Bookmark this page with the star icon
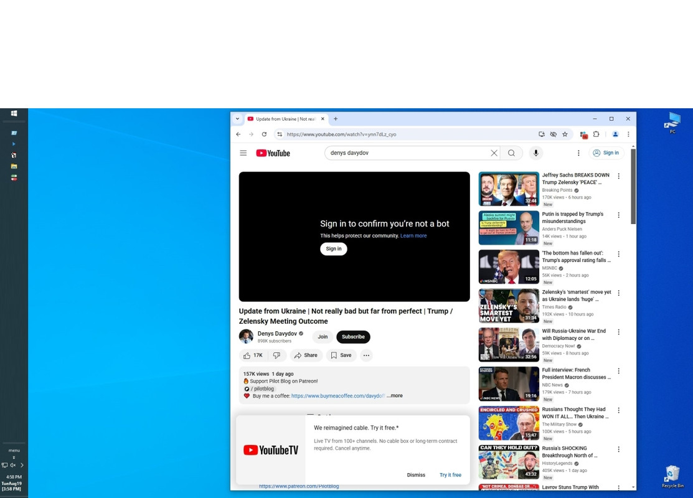This screenshot has width=693, height=498. pyautogui.click(x=565, y=134)
